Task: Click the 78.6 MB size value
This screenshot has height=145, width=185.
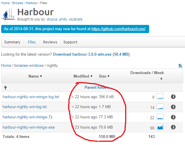Action: 106,127
